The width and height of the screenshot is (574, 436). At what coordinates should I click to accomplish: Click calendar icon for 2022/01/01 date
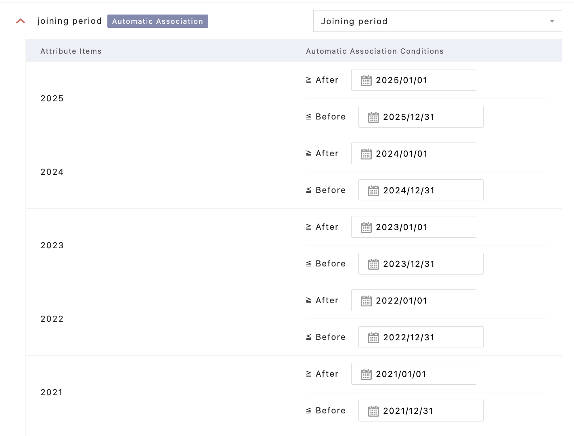(x=366, y=301)
